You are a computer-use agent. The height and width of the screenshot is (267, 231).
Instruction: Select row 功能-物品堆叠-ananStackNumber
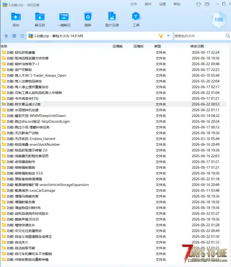click(x=114, y=144)
